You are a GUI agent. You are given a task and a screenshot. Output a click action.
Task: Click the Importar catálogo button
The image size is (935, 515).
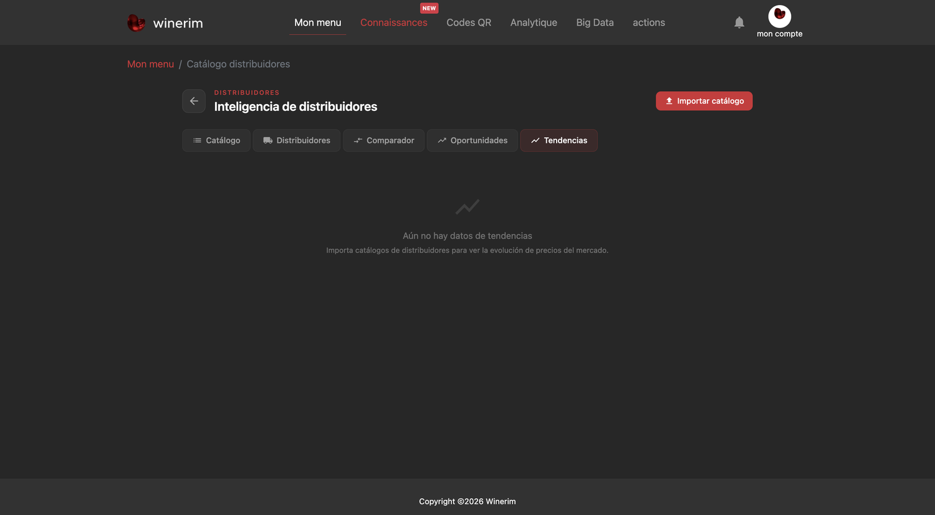704,101
